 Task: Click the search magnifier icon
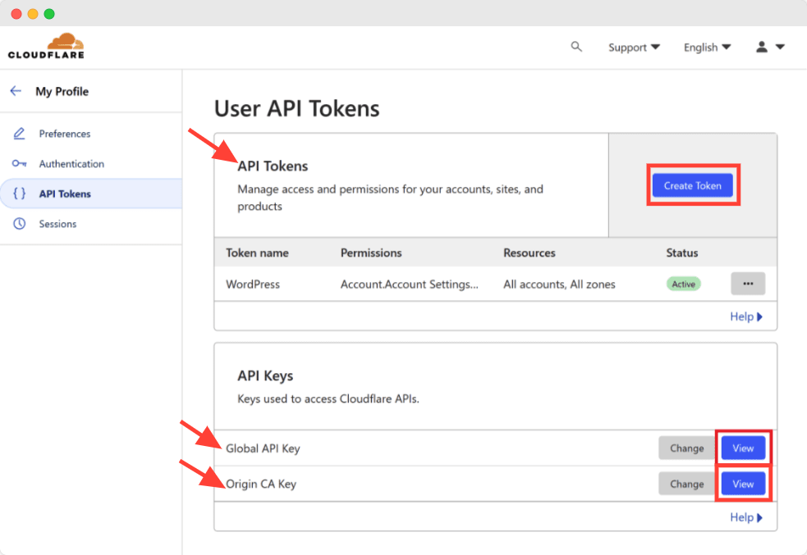pyautogui.click(x=576, y=47)
